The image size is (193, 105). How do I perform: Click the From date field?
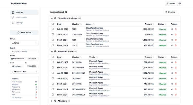(x=17, y=66)
